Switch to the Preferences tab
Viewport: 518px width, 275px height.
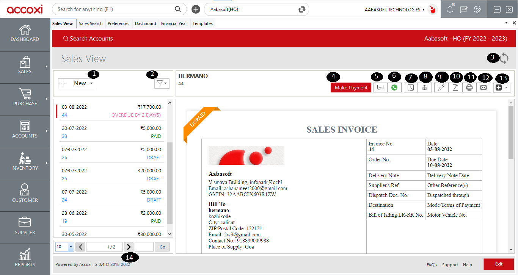click(118, 23)
